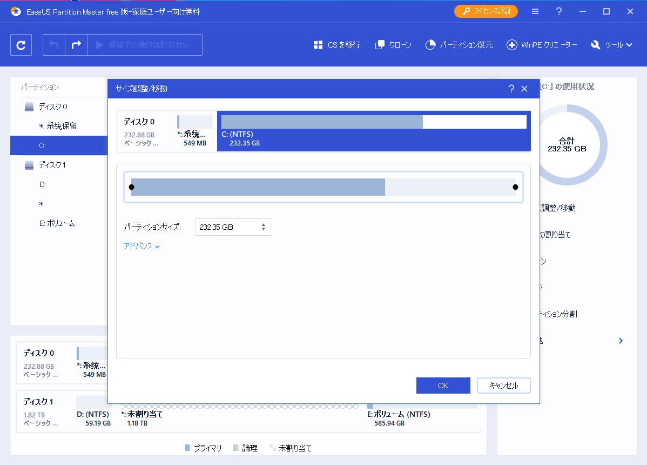Close the サイズ調整/移動 dialog
647x465 pixels.
[524, 89]
